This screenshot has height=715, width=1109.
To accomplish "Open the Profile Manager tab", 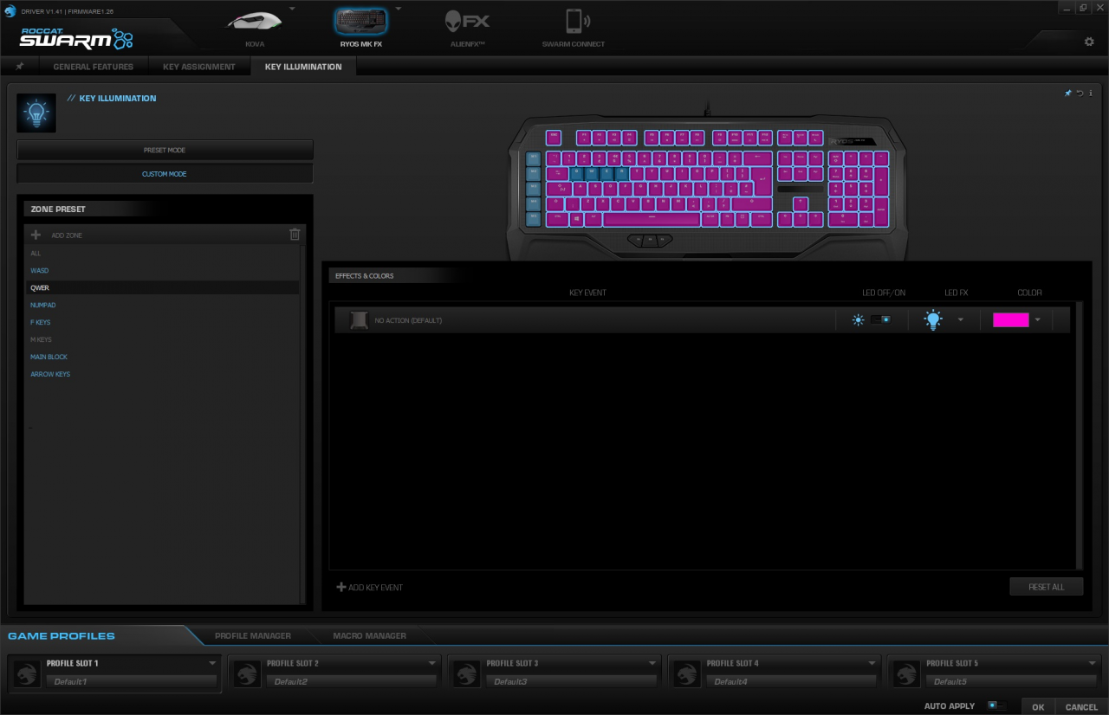I will point(253,636).
